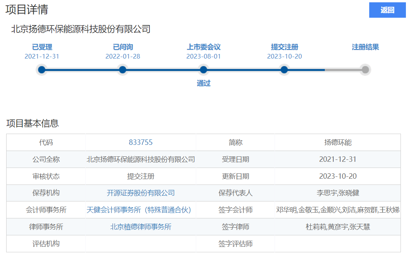409x255 pixels.
Task: Click the signing accountants names starting 邓华明
Action: coord(338,210)
